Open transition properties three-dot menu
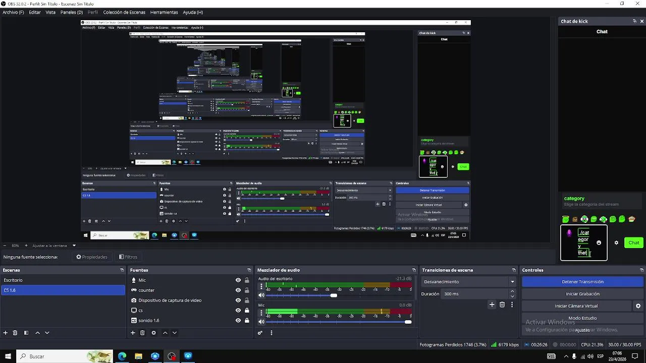The width and height of the screenshot is (646, 363). pos(512,305)
